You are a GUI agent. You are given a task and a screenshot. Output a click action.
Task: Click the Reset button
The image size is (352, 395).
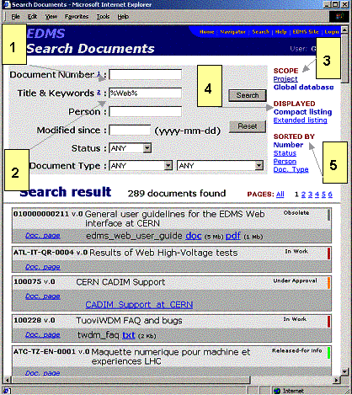[x=248, y=126]
